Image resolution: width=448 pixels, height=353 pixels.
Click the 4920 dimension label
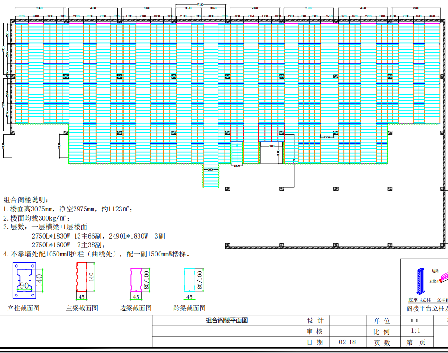[x=327, y=137]
